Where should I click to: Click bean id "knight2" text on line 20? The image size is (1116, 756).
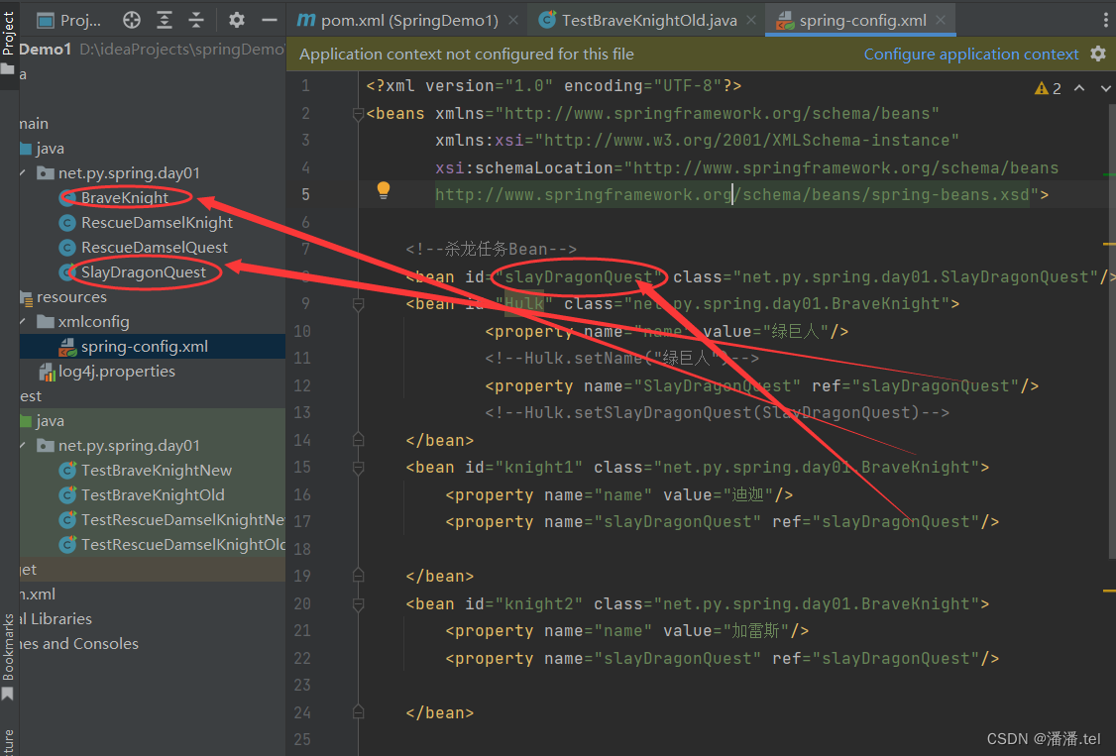[x=543, y=603]
